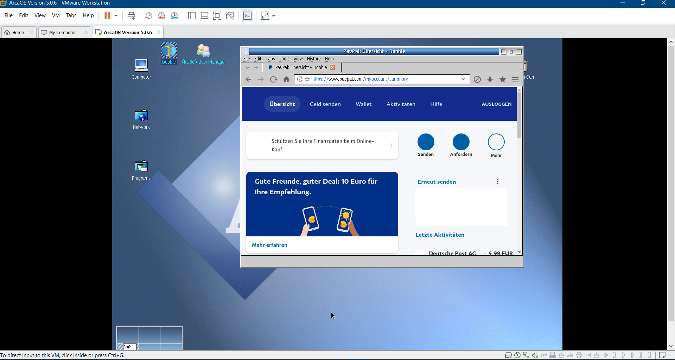Open the VMware Tabs menu
Image resolution: width=675 pixels, height=360 pixels.
(x=71, y=15)
